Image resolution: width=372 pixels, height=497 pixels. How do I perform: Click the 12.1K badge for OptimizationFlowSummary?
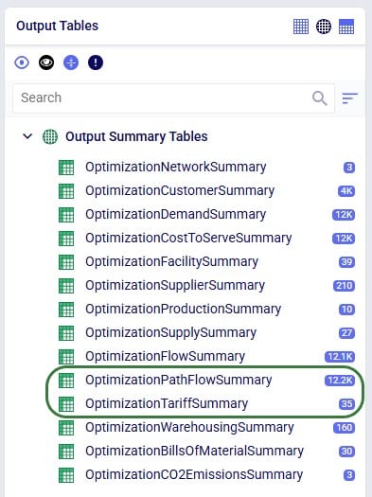340,357
